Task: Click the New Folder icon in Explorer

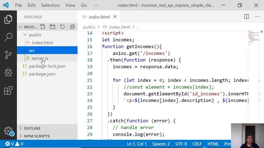Action: (52, 27)
